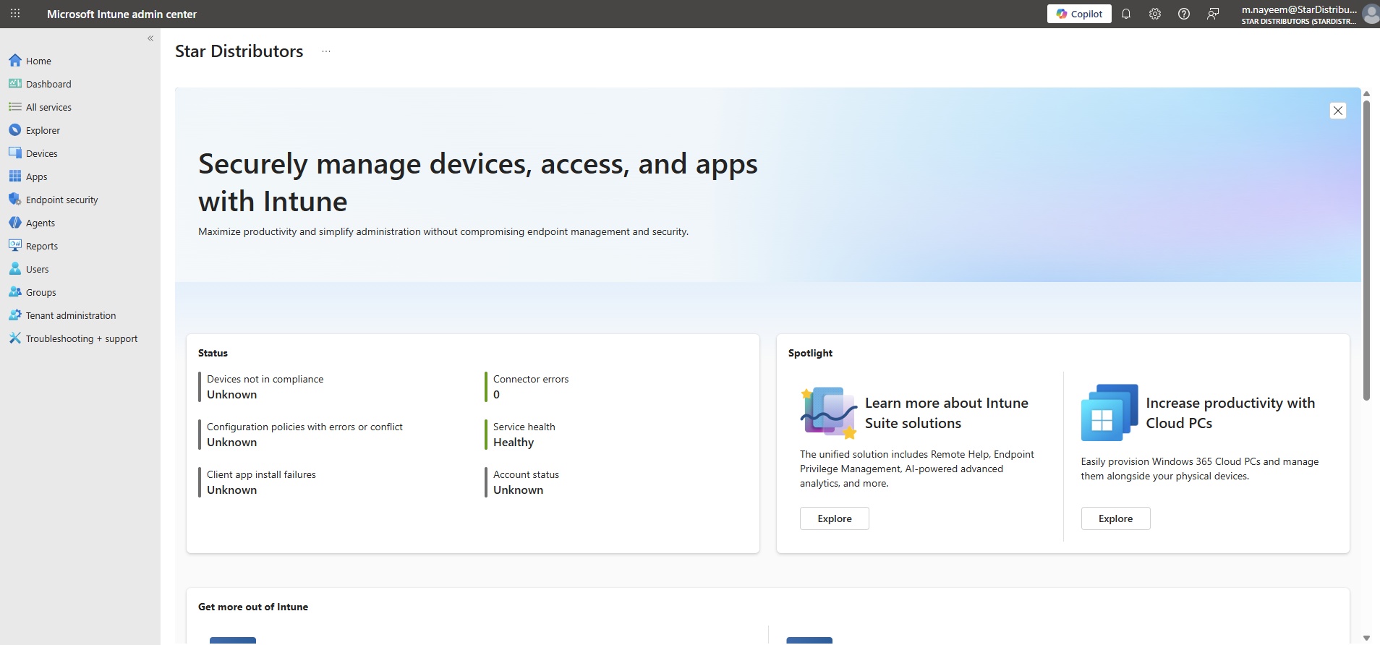
Task: Open the feedback icon in header
Action: coord(1213,14)
